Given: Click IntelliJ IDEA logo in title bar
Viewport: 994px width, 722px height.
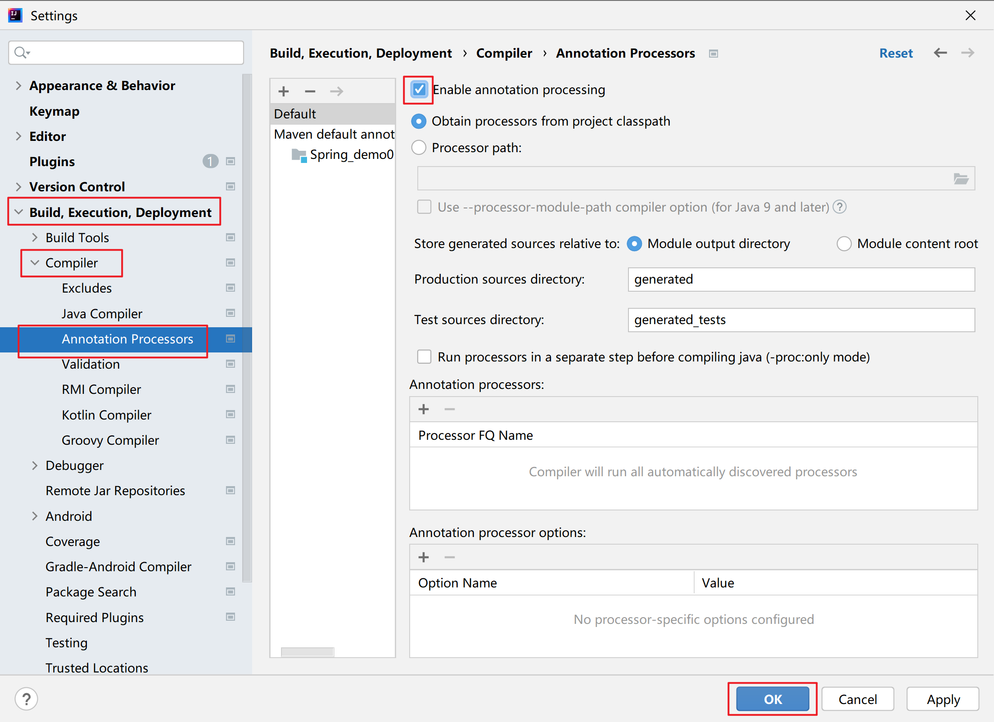Looking at the screenshot, I should [x=15, y=15].
